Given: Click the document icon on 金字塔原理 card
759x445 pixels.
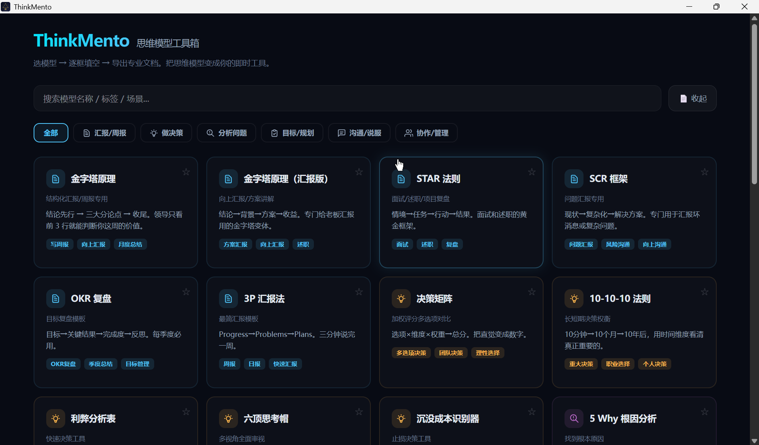Looking at the screenshot, I should [x=56, y=179].
